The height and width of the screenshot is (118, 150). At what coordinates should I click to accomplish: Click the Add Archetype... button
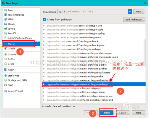coord(134,20)
